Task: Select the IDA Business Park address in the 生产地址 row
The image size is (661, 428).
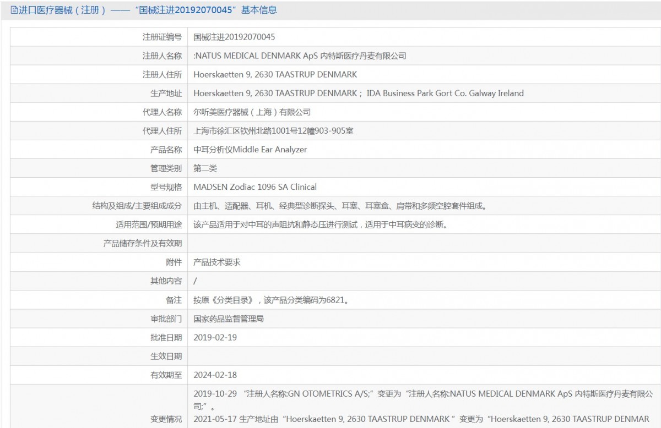Action: 445,93
